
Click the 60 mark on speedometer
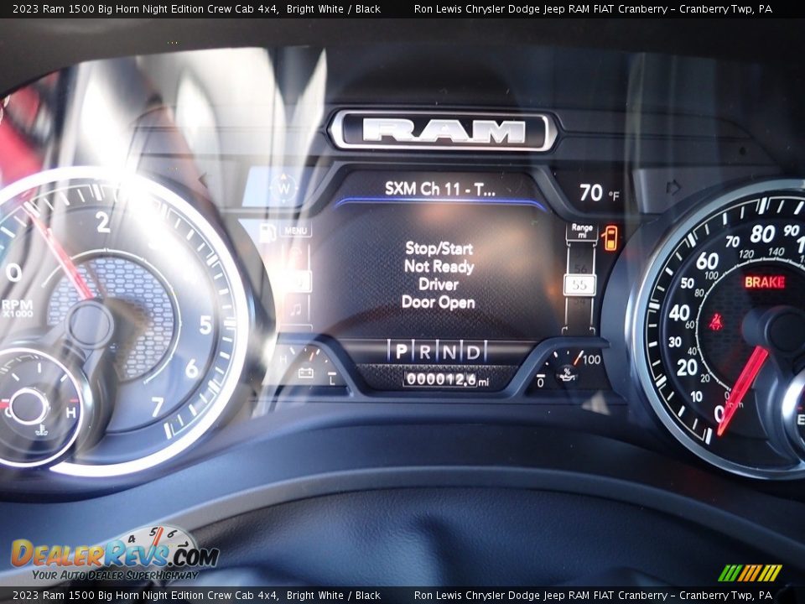[x=706, y=262]
